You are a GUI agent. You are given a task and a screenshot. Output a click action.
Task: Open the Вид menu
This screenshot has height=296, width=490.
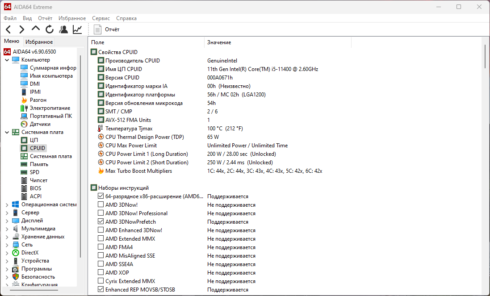[27, 18]
